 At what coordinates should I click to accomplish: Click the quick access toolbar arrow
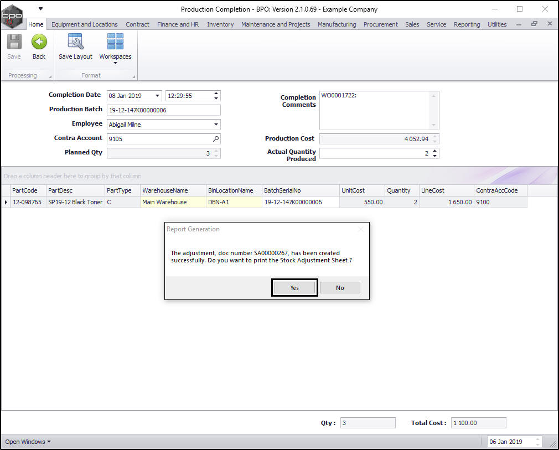coord(40,8)
